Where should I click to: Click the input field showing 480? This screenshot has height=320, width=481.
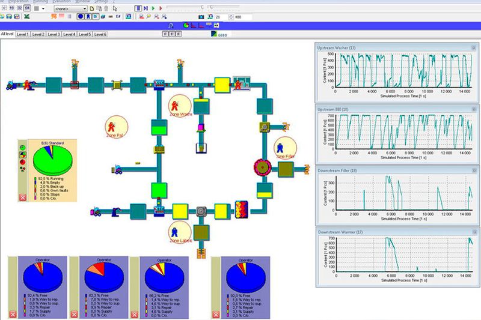tap(243, 17)
